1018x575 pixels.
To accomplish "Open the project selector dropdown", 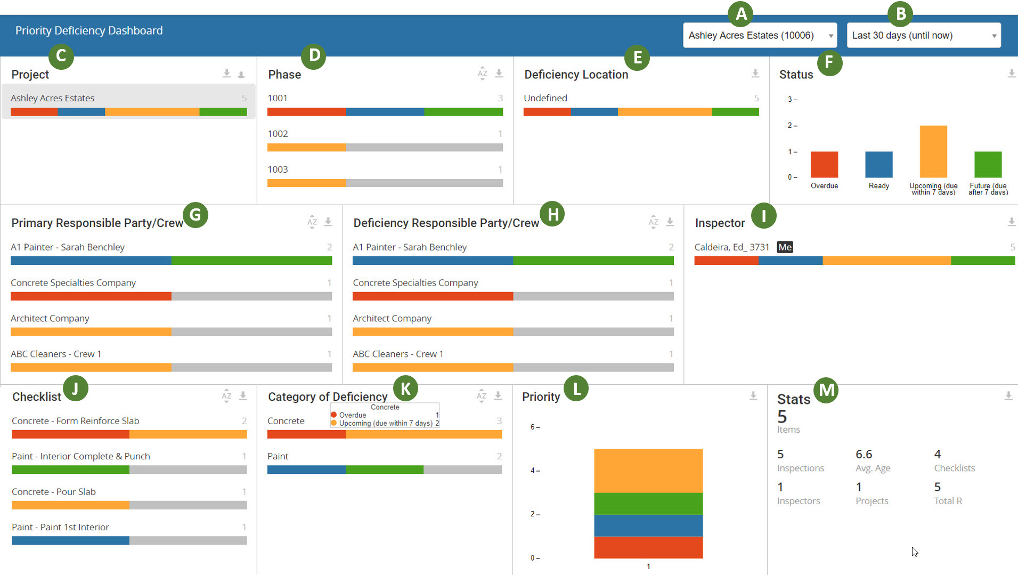I will 760,35.
